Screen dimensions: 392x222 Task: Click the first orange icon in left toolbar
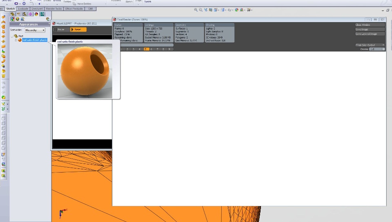[4, 17]
